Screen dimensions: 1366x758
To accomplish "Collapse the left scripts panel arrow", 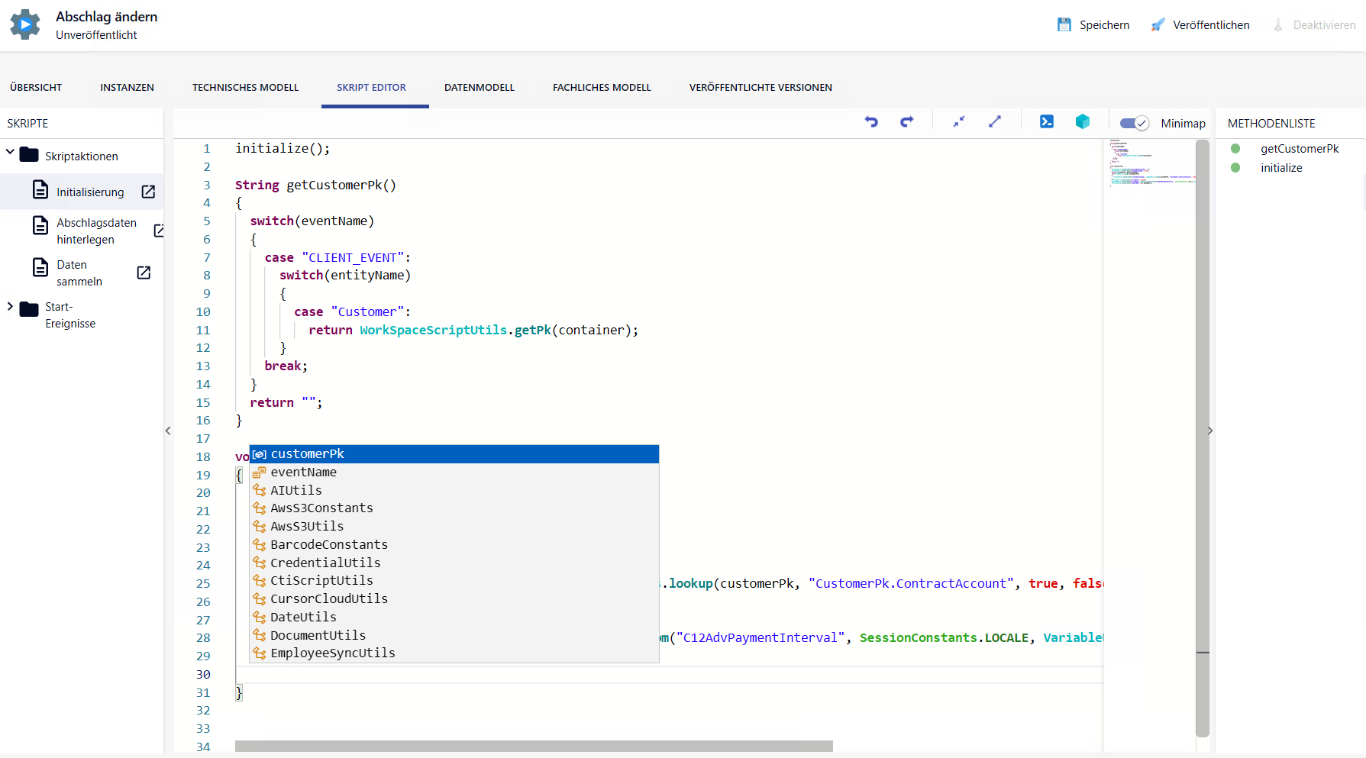I will pyautogui.click(x=168, y=431).
